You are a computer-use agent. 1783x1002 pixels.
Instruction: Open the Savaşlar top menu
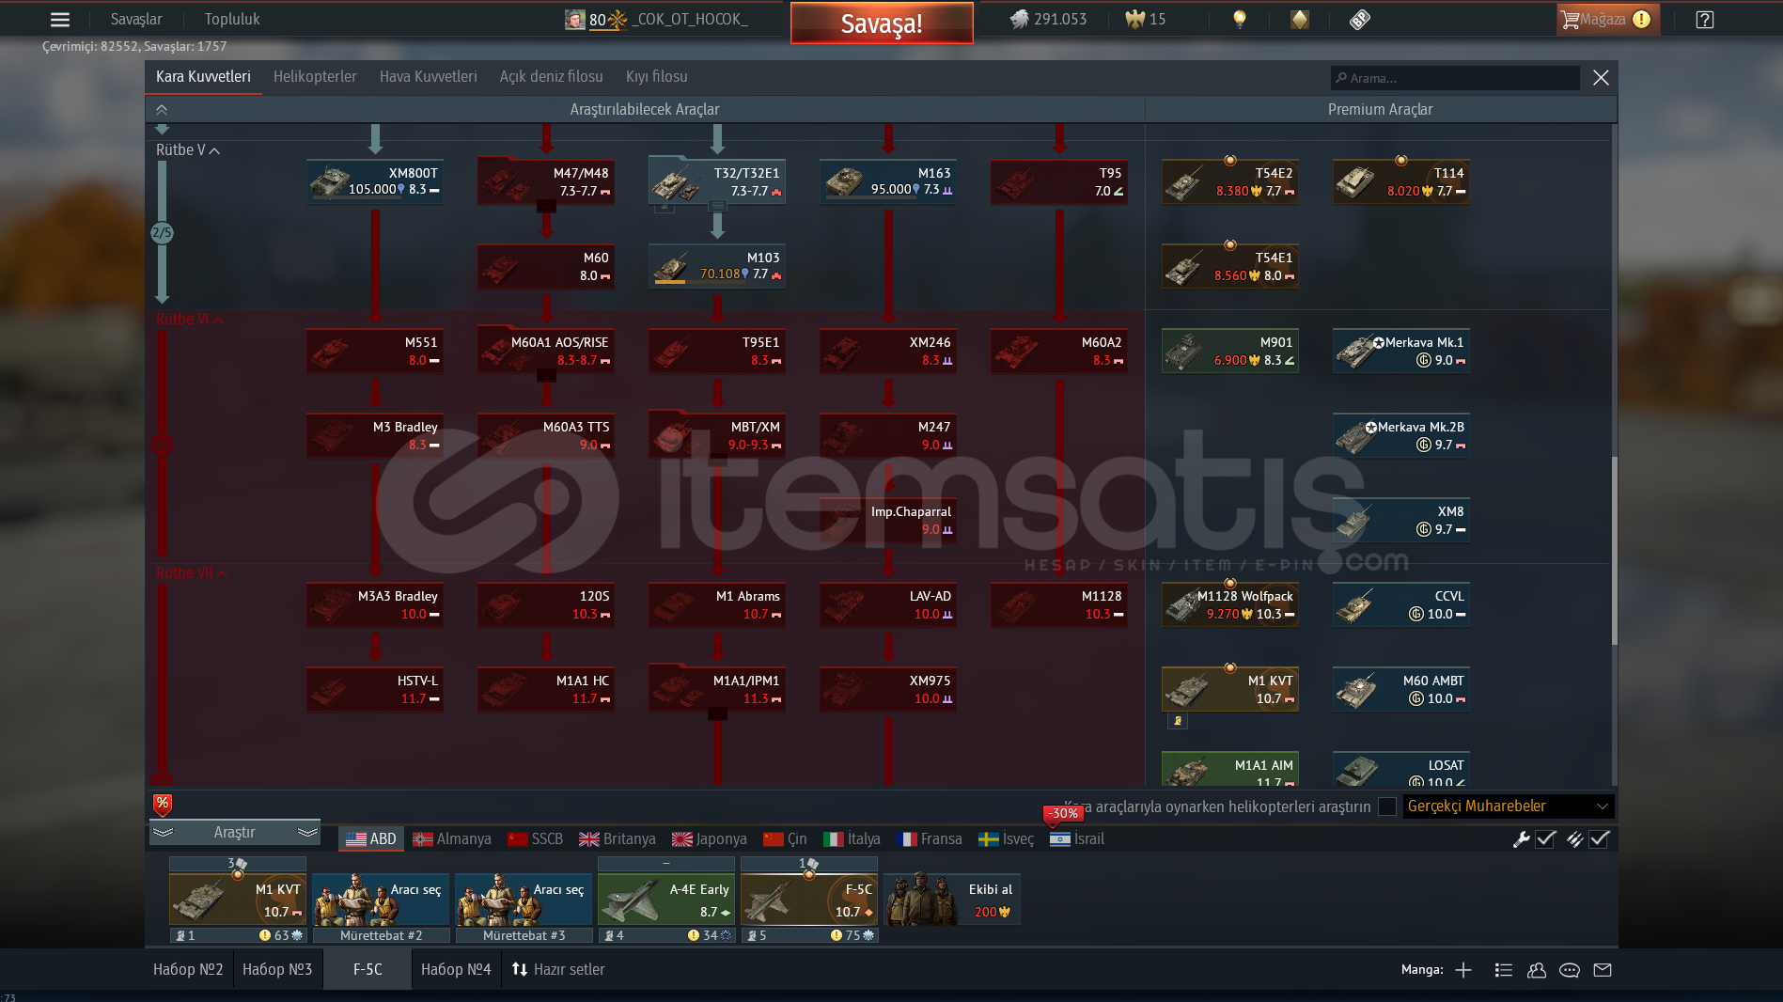pos(136,19)
